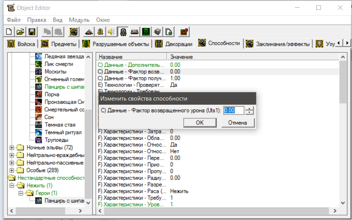Click the Москиты ability icon
The height and width of the screenshot is (220, 352).
[39, 72]
